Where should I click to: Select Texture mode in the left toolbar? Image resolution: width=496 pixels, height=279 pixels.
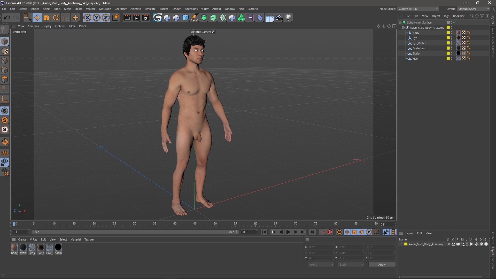5,51
